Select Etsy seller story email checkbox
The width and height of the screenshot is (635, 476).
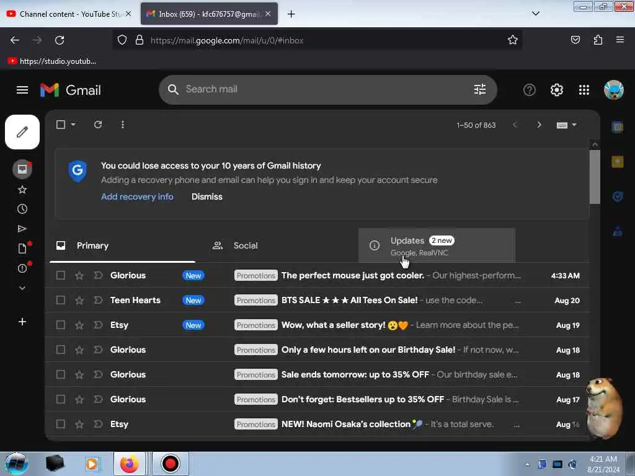coord(61,325)
